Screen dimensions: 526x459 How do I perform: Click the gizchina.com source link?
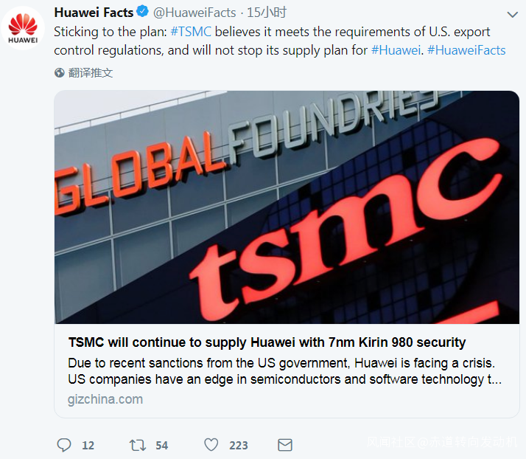[x=105, y=399]
